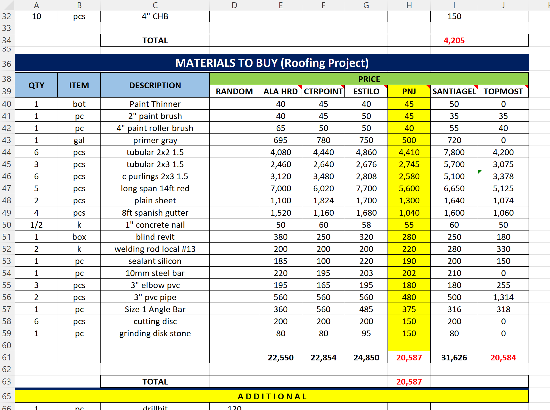Click the green PRICE header cell
Viewport: 550px width, 410px height.
tap(369, 79)
